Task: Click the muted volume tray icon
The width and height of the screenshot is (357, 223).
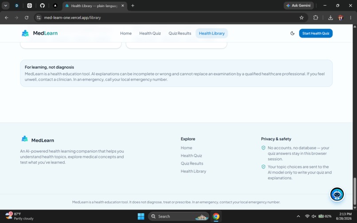Action: 314,216
